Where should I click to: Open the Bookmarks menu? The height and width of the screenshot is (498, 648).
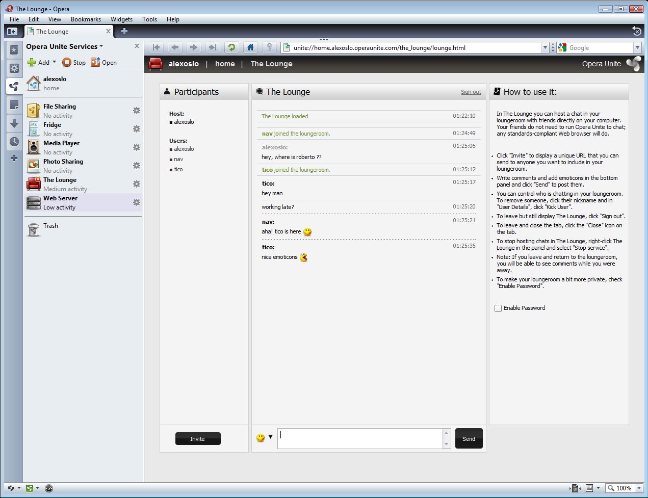[86, 19]
